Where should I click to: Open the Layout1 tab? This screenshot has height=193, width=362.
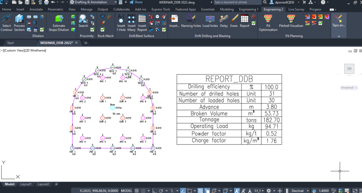pos(25,184)
